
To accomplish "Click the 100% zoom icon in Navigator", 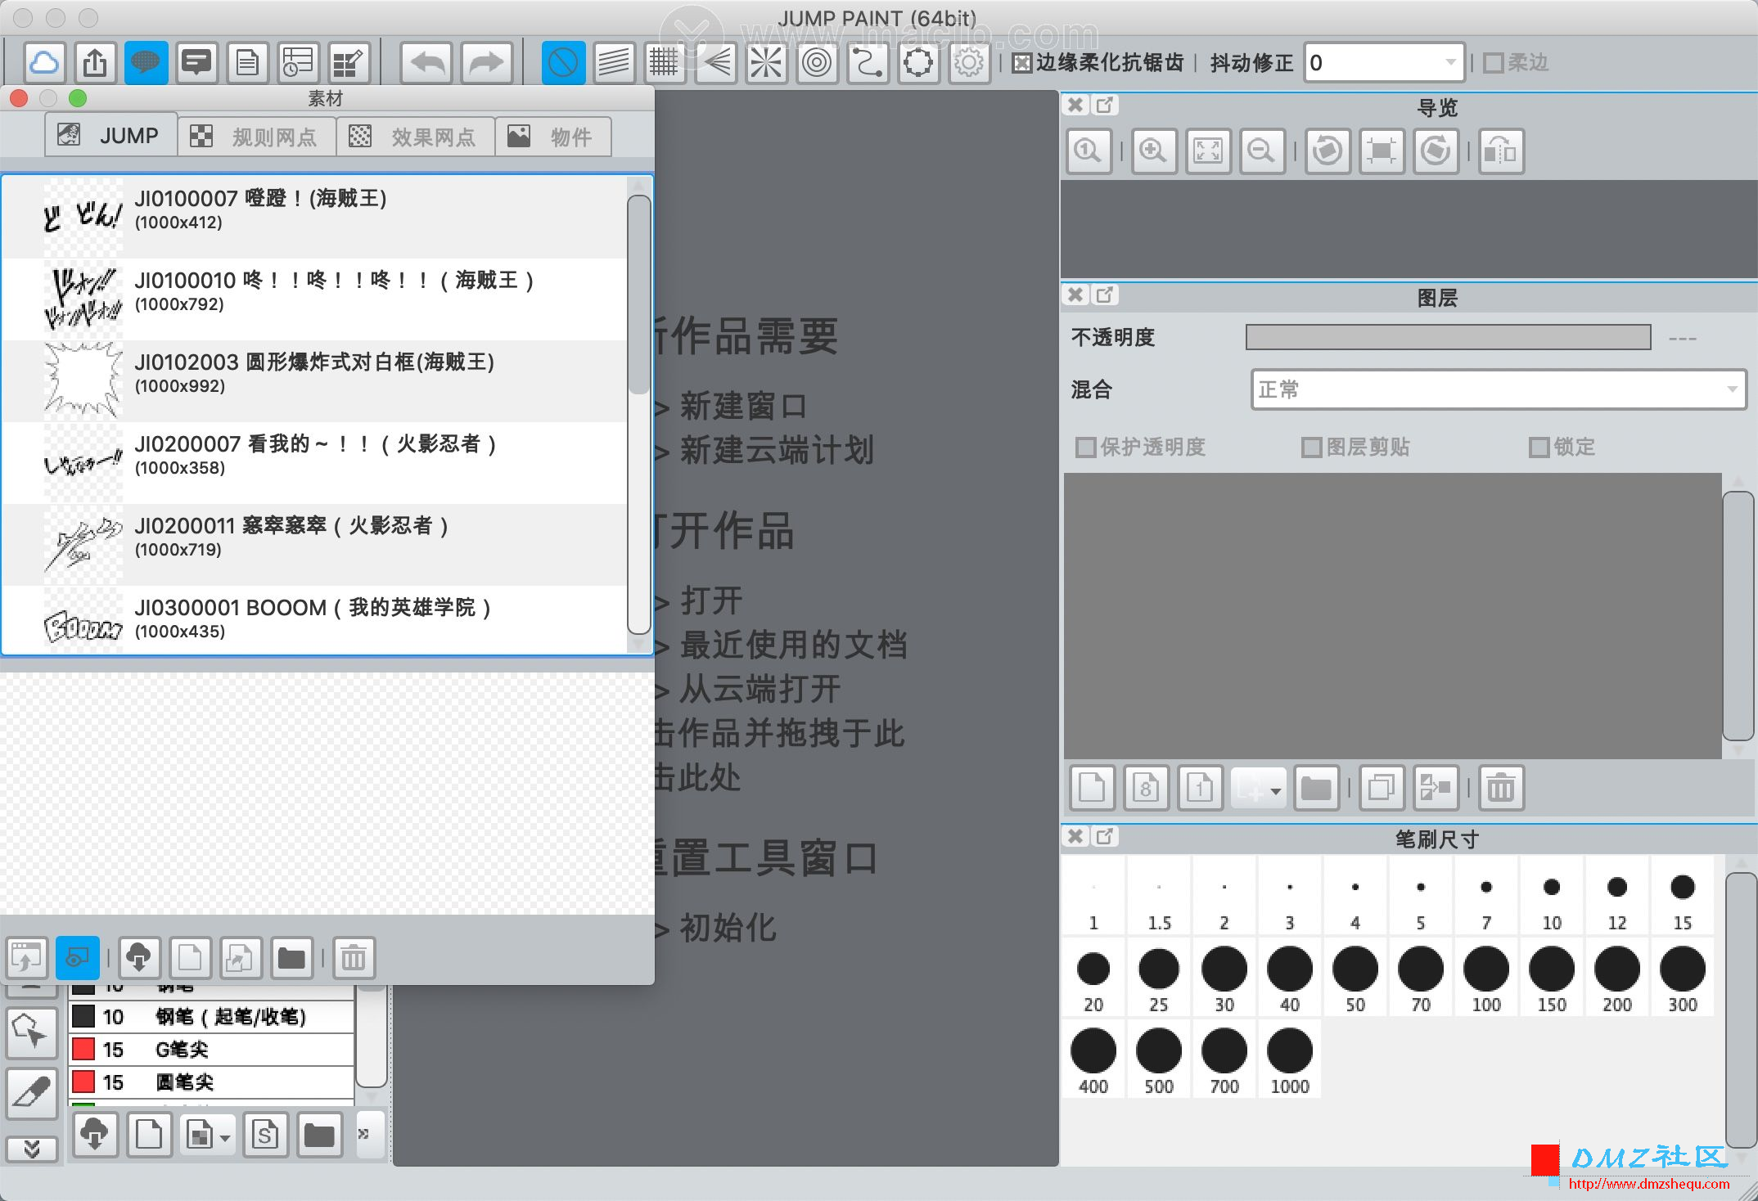I will 1089,151.
